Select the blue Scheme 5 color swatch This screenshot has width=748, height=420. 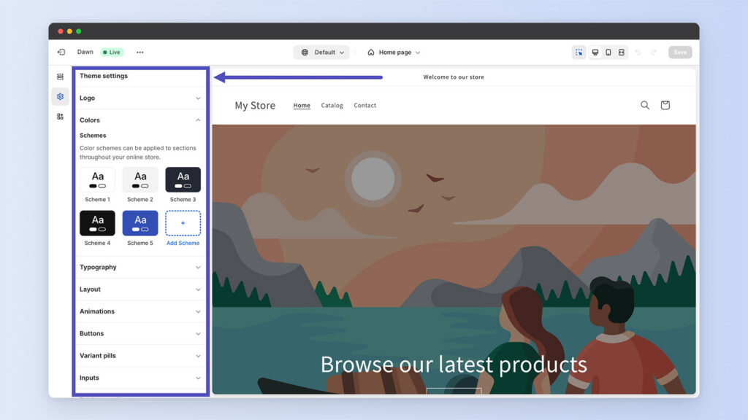click(x=140, y=223)
